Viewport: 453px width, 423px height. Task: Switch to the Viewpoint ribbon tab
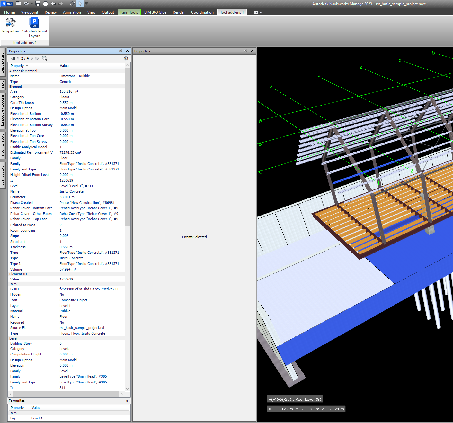click(x=30, y=12)
